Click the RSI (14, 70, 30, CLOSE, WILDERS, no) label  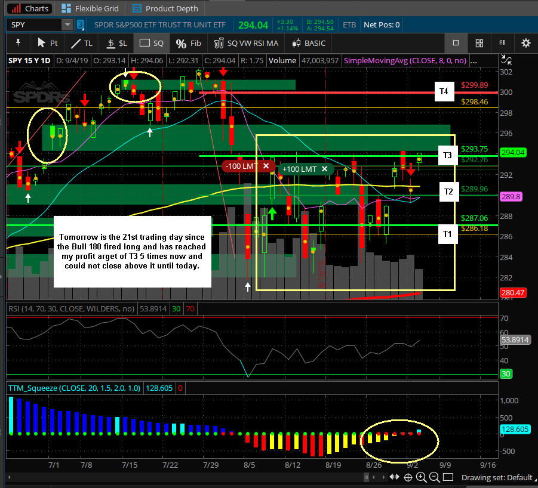click(x=71, y=309)
